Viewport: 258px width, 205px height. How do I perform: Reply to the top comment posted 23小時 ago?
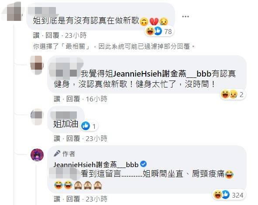pyautogui.click(x=52, y=35)
